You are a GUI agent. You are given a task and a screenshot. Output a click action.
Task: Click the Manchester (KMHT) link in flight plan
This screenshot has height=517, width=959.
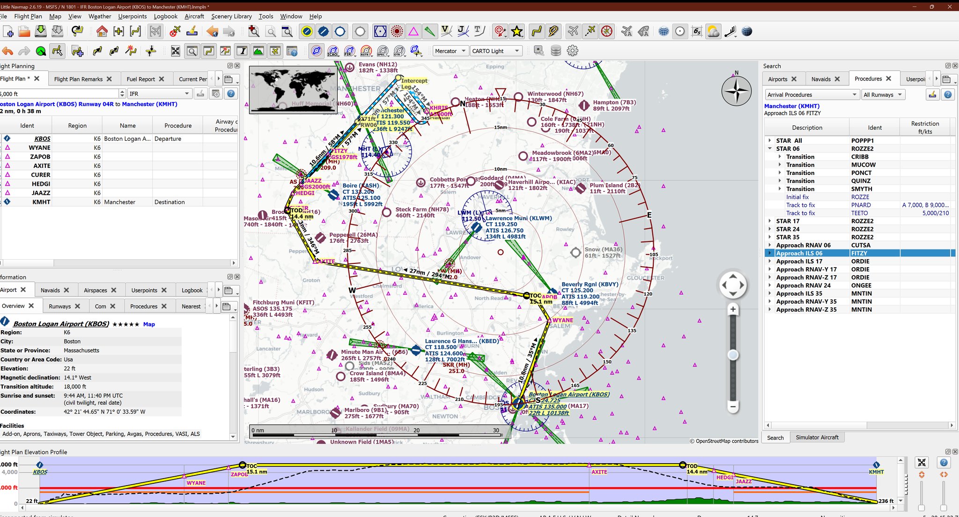click(x=149, y=104)
